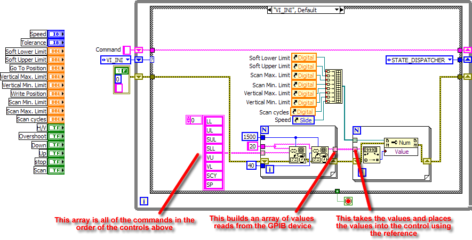The image size is (472, 240).
Task: Click the case selector question mark terminal
Action: [152, 60]
